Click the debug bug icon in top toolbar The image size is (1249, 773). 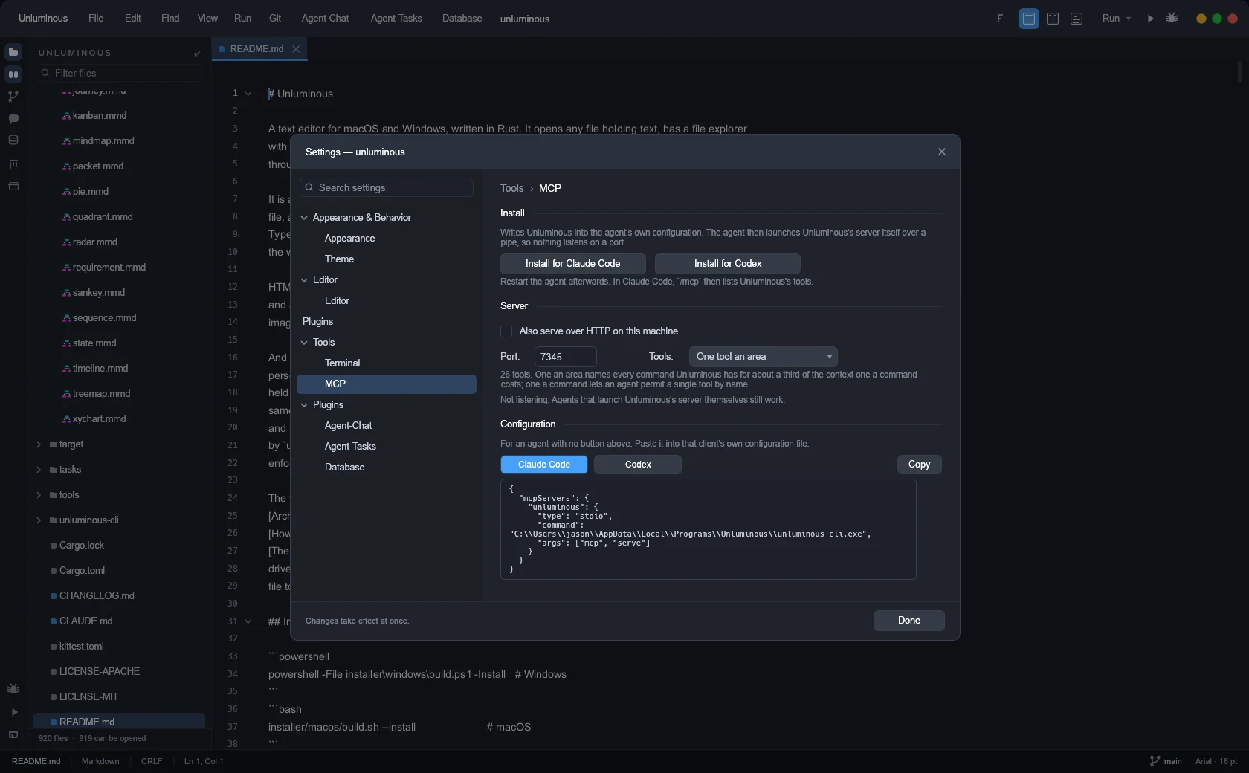[1172, 18]
